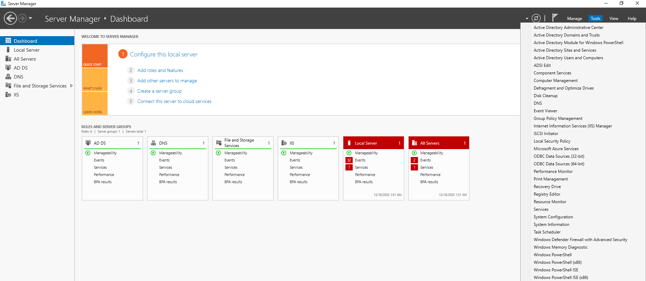This screenshot has height=281, width=646.
Task: Click the Local Server tile icon
Action: coord(349,143)
